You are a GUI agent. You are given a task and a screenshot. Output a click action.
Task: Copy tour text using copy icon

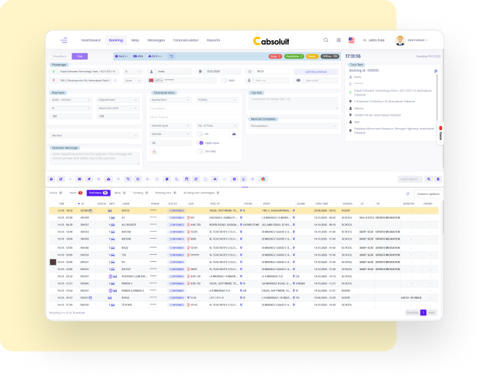tap(435, 71)
